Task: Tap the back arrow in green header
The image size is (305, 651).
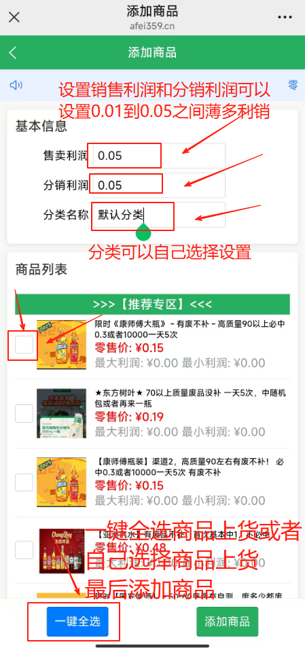Action: [x=14, y=53]
